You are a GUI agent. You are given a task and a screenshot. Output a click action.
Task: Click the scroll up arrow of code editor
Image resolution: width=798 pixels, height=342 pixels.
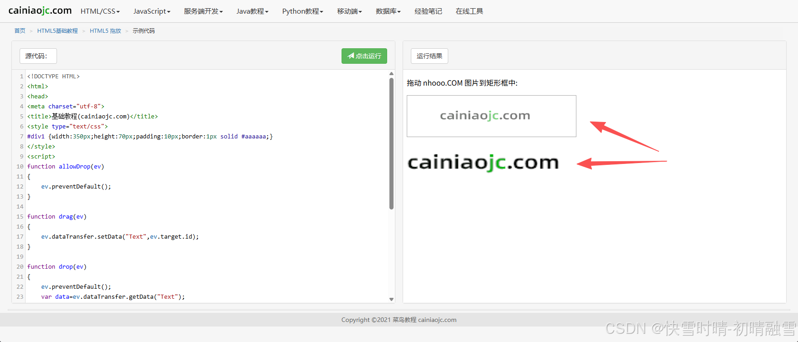click(x=391, y=73)
